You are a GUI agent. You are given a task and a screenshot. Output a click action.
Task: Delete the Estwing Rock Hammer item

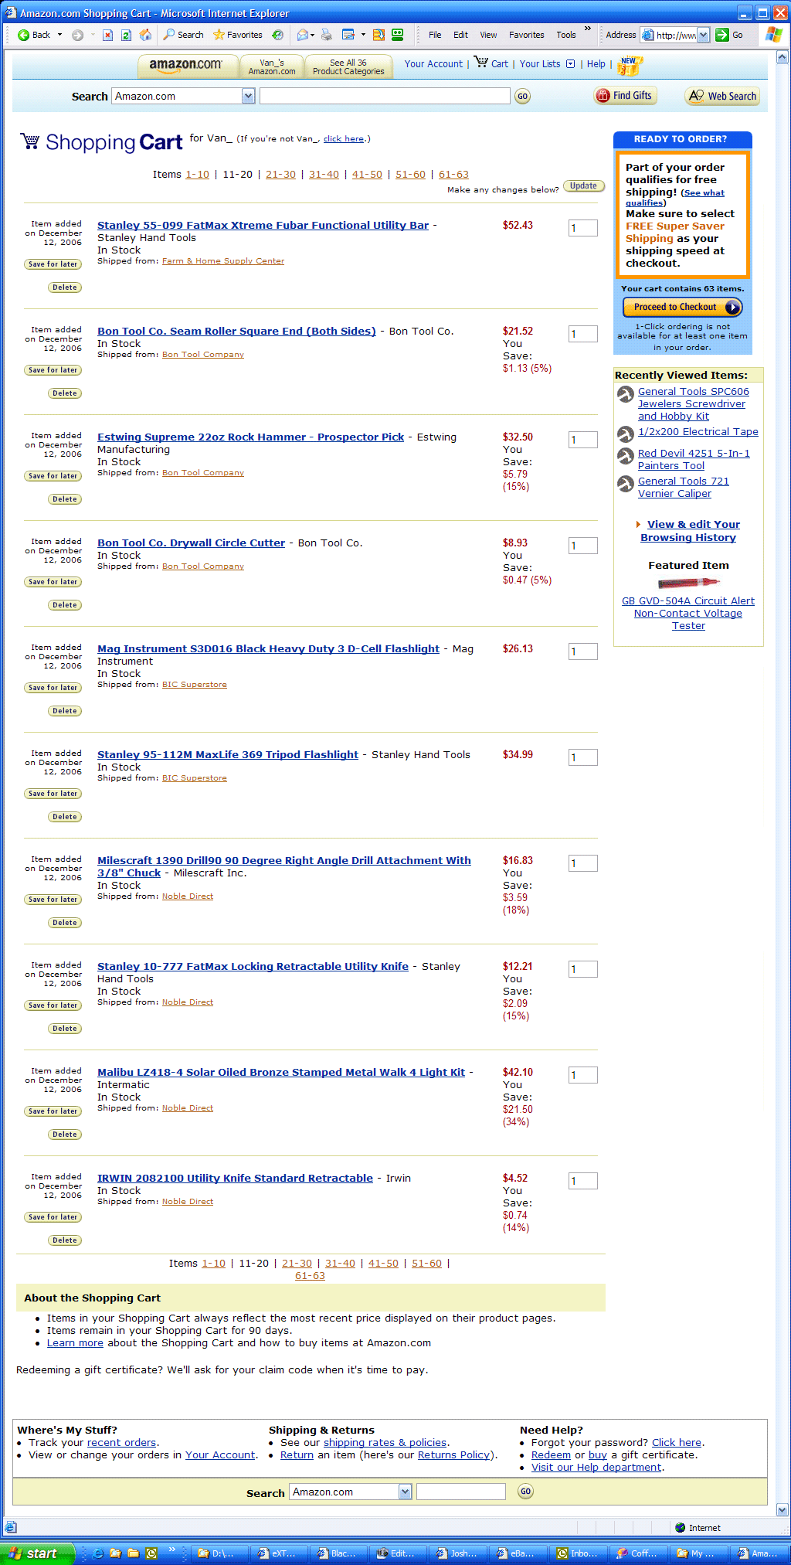click(65, 499)
